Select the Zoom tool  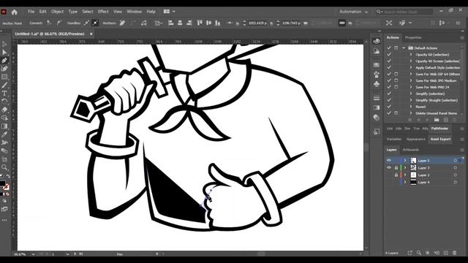(4, 167)
